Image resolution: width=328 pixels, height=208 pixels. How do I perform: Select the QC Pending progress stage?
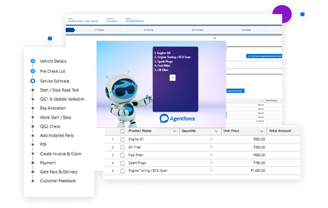pyautogui.click(x=148, y=30)
